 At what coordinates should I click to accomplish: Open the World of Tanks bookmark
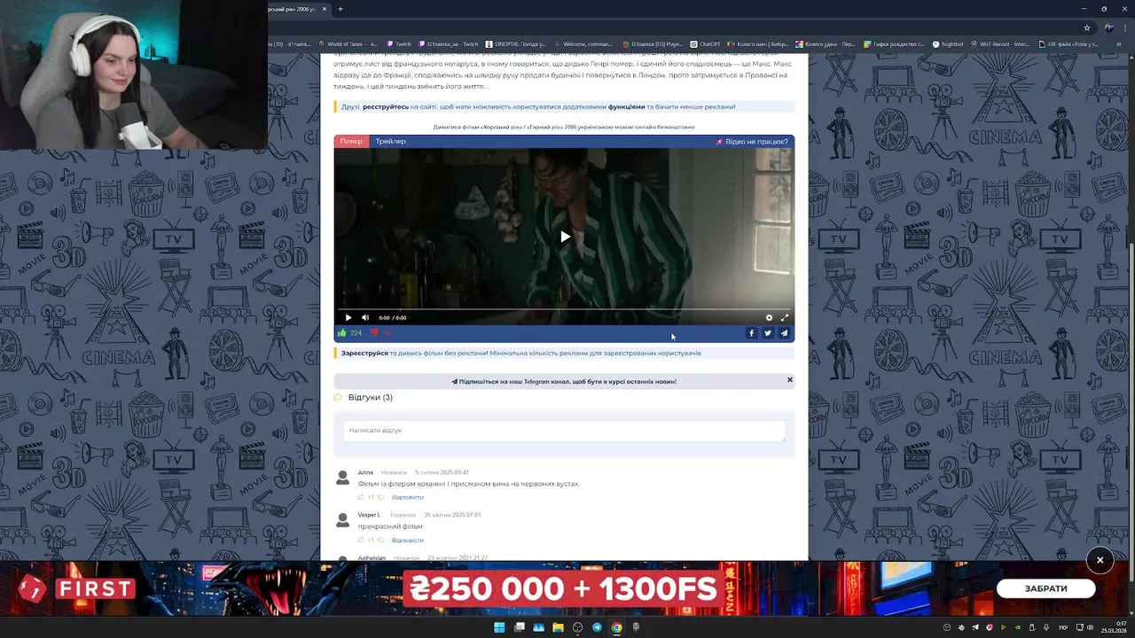[349, 44]
